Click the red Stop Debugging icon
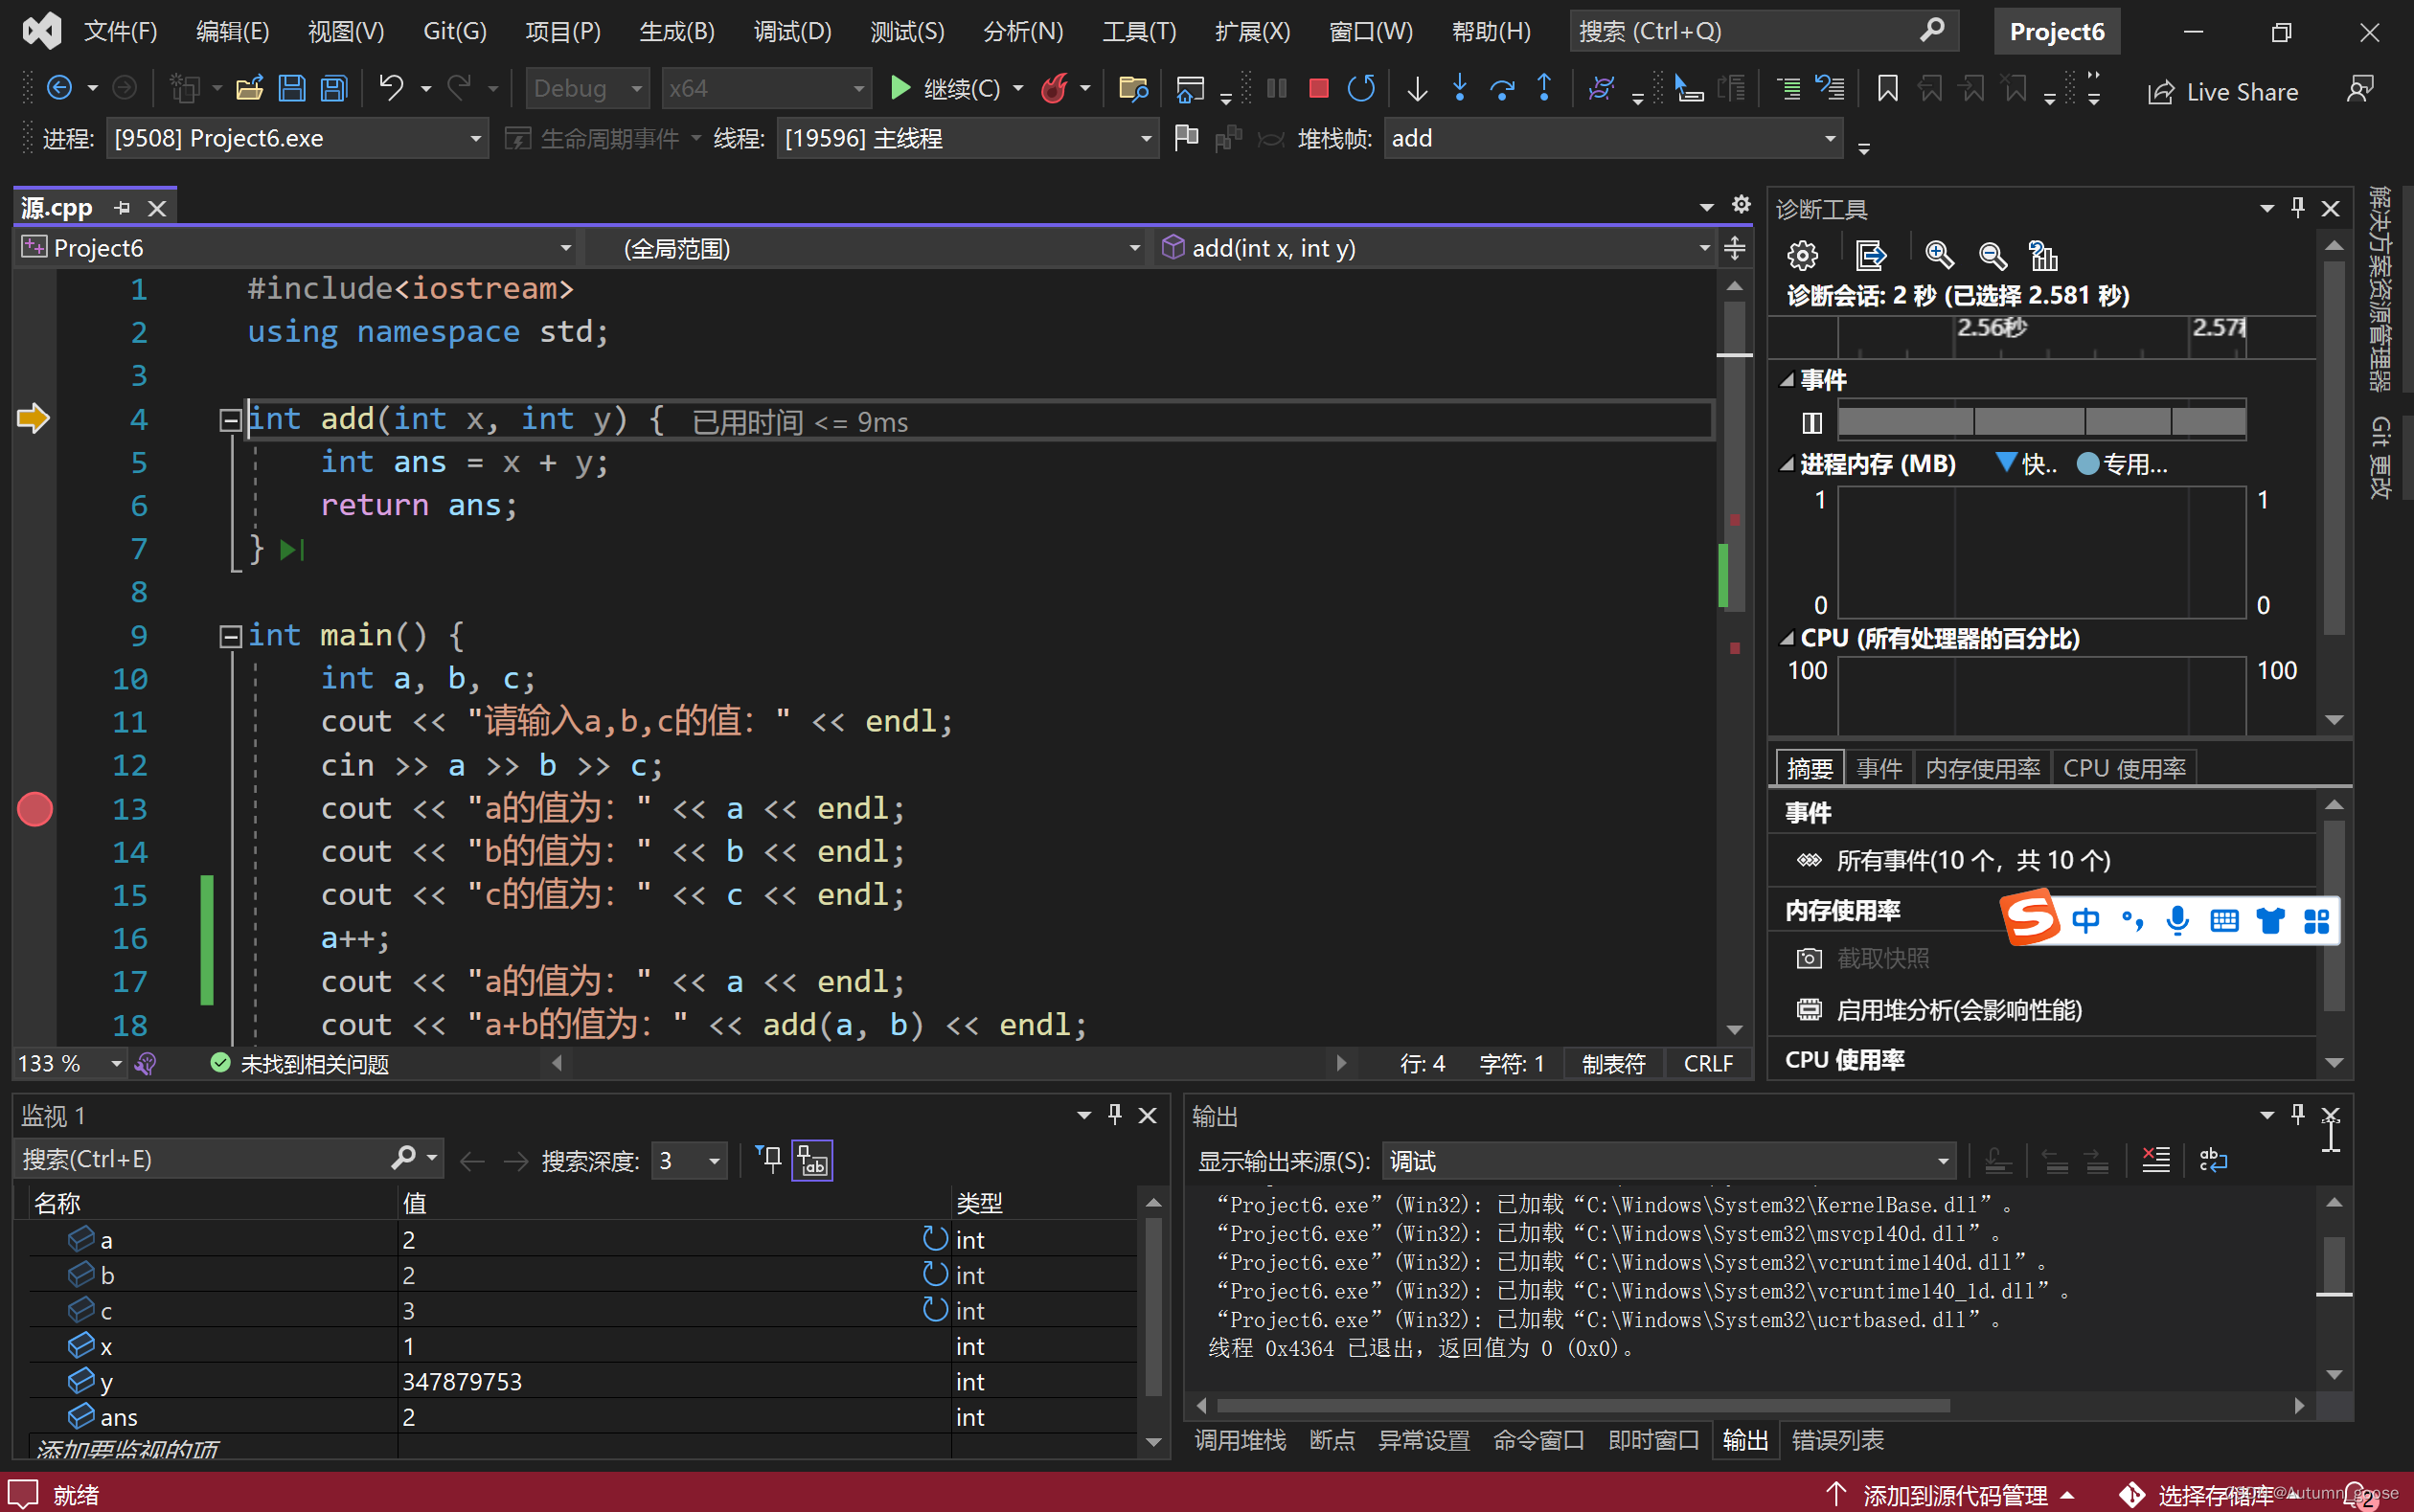The image size is (2414, 1512). (x=1317, y=89)
